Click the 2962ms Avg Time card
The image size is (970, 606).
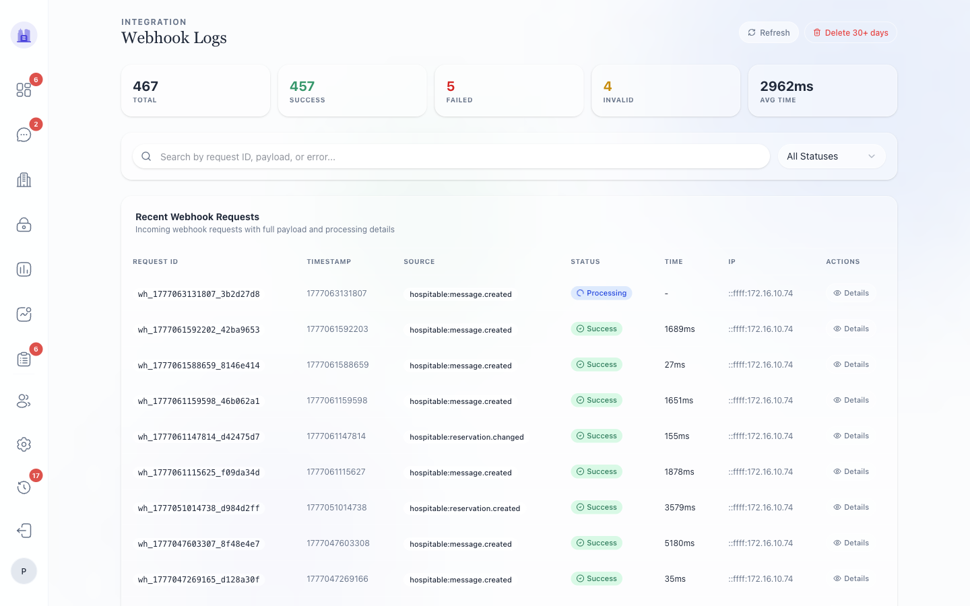coord(822,91)
